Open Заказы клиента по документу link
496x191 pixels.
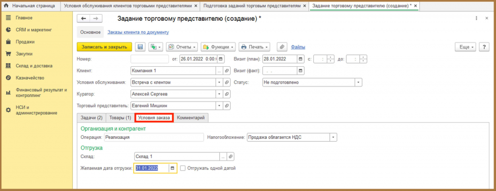point(138,32)
